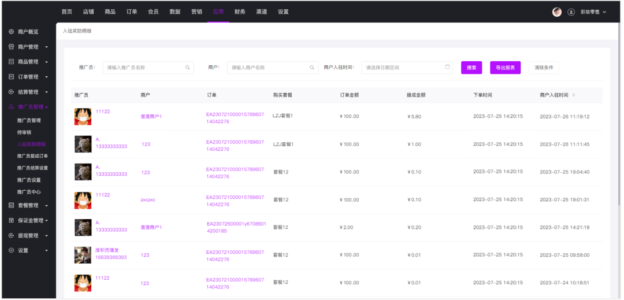Click the download icon in top bar
This screenshot has width=624, height=300.
(x=571, y=12)
